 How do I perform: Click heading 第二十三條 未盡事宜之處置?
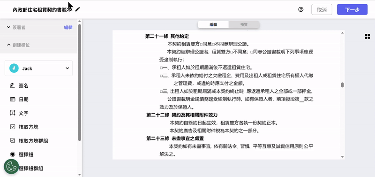click(x=175, y=138)
